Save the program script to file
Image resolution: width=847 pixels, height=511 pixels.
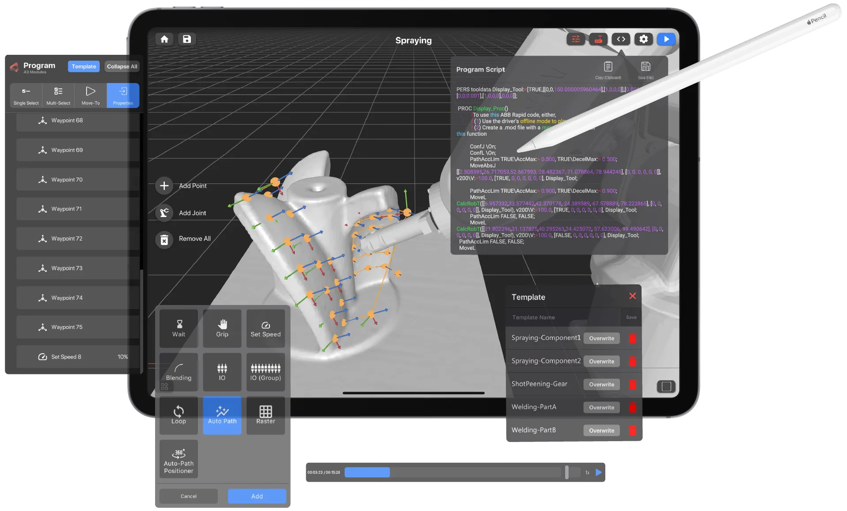[x=646, y=70]
